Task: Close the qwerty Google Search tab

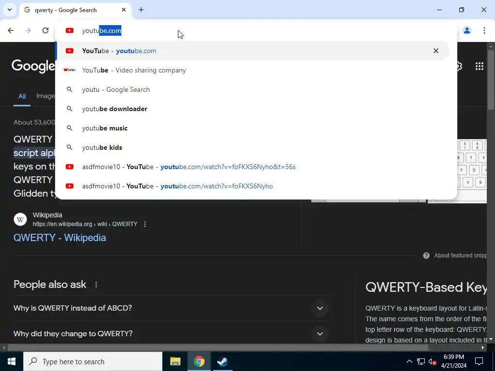Action: (124, 10)
